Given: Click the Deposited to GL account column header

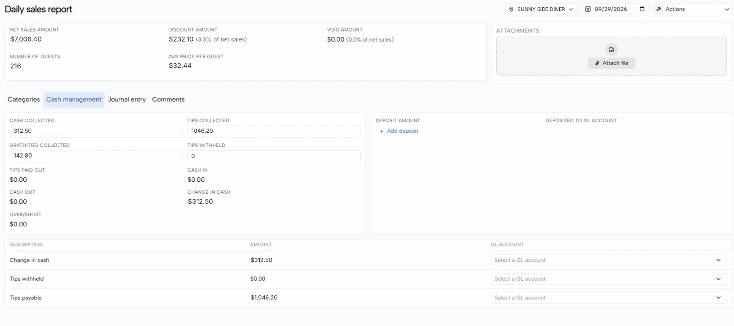Looking at the screenshot, I should (x=581, y=121).
